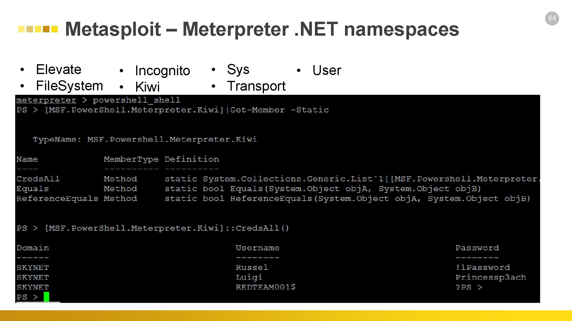Click the Kiwi namespace bullet

[147, 87]
